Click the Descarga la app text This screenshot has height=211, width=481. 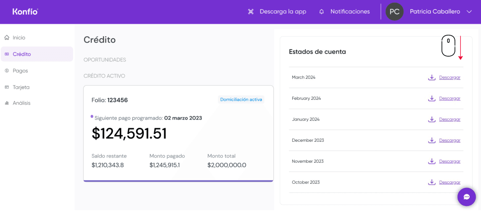click(x=283, y=12)
